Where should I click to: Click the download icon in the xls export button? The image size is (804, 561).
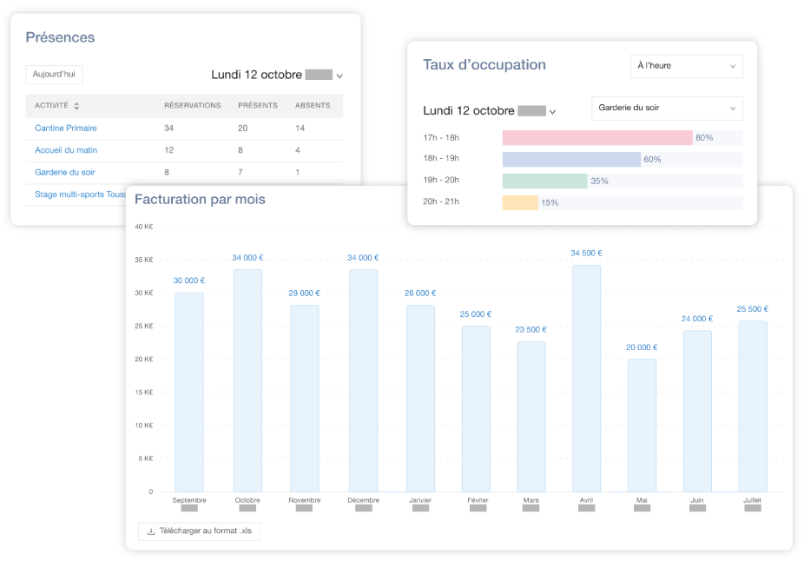151,531
